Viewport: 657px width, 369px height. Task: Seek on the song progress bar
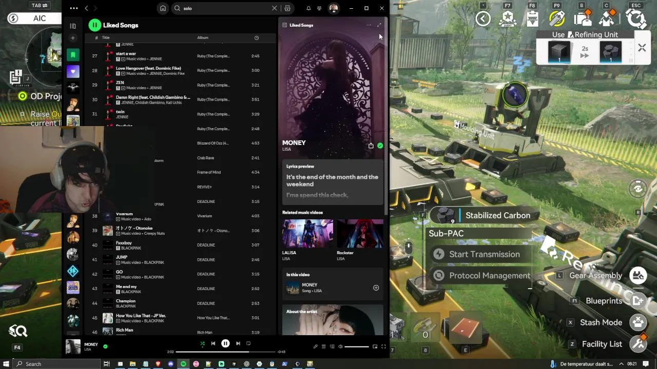226,352
